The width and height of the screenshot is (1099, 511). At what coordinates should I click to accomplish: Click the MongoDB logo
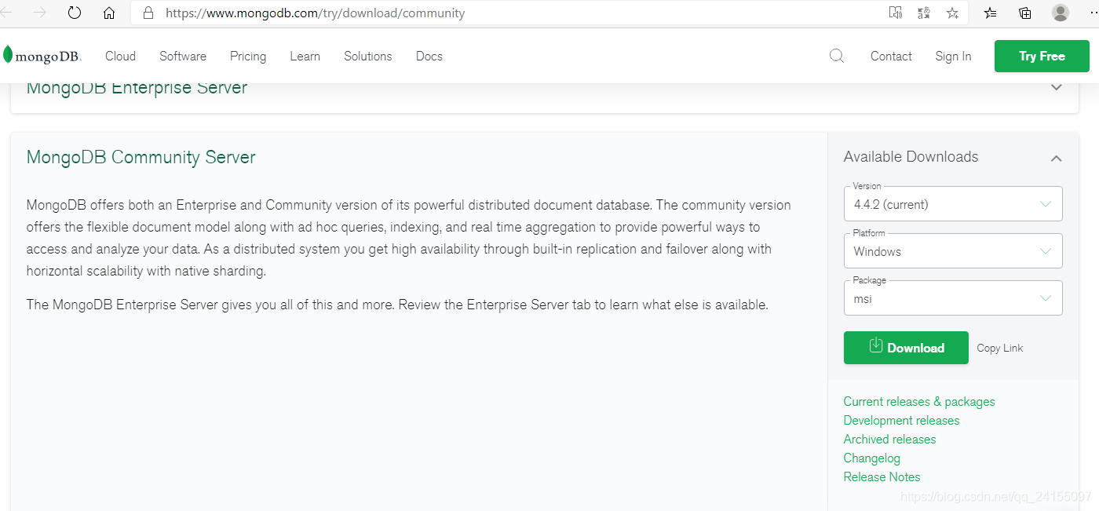click(42, 56)
